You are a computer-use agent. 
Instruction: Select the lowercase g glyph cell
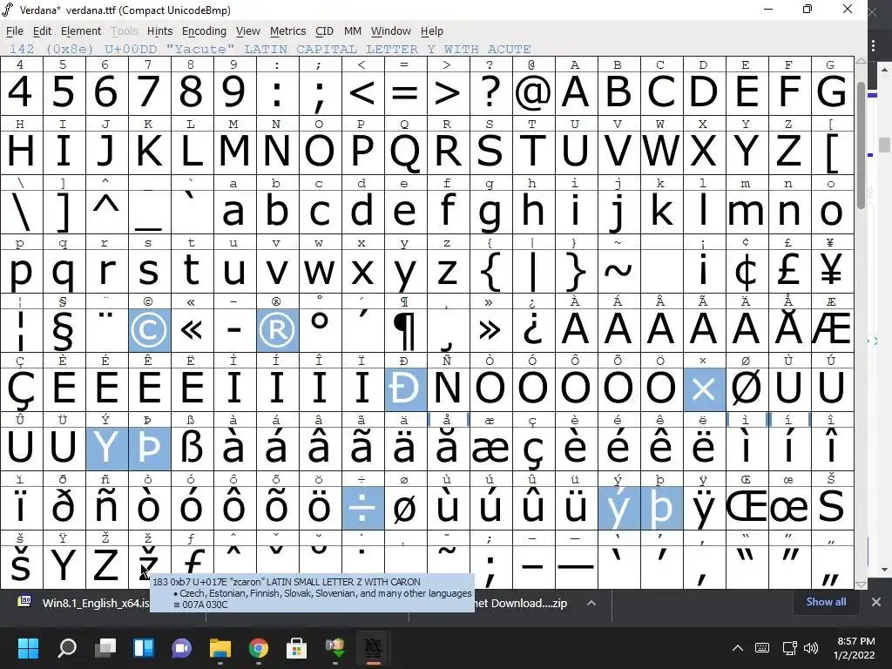coord(491,213)
